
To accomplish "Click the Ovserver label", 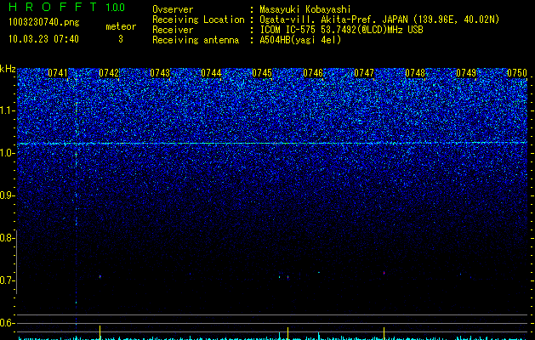I will pyautogui.click(x=173, y=9).
